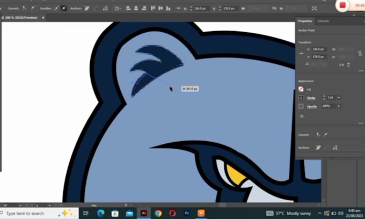Click Horizontal Align Center icon
Image resolution: width=365 pixels, height=219 pixels.
click(136, 9)
